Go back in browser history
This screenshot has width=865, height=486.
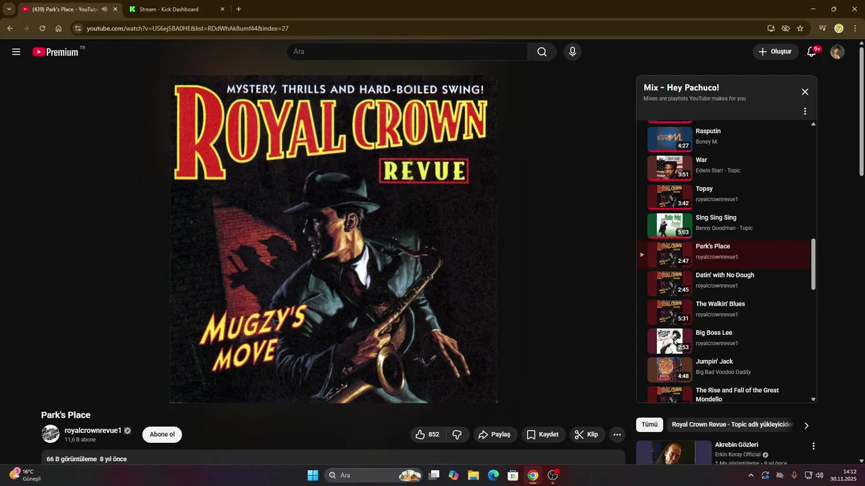pos(9,28)
